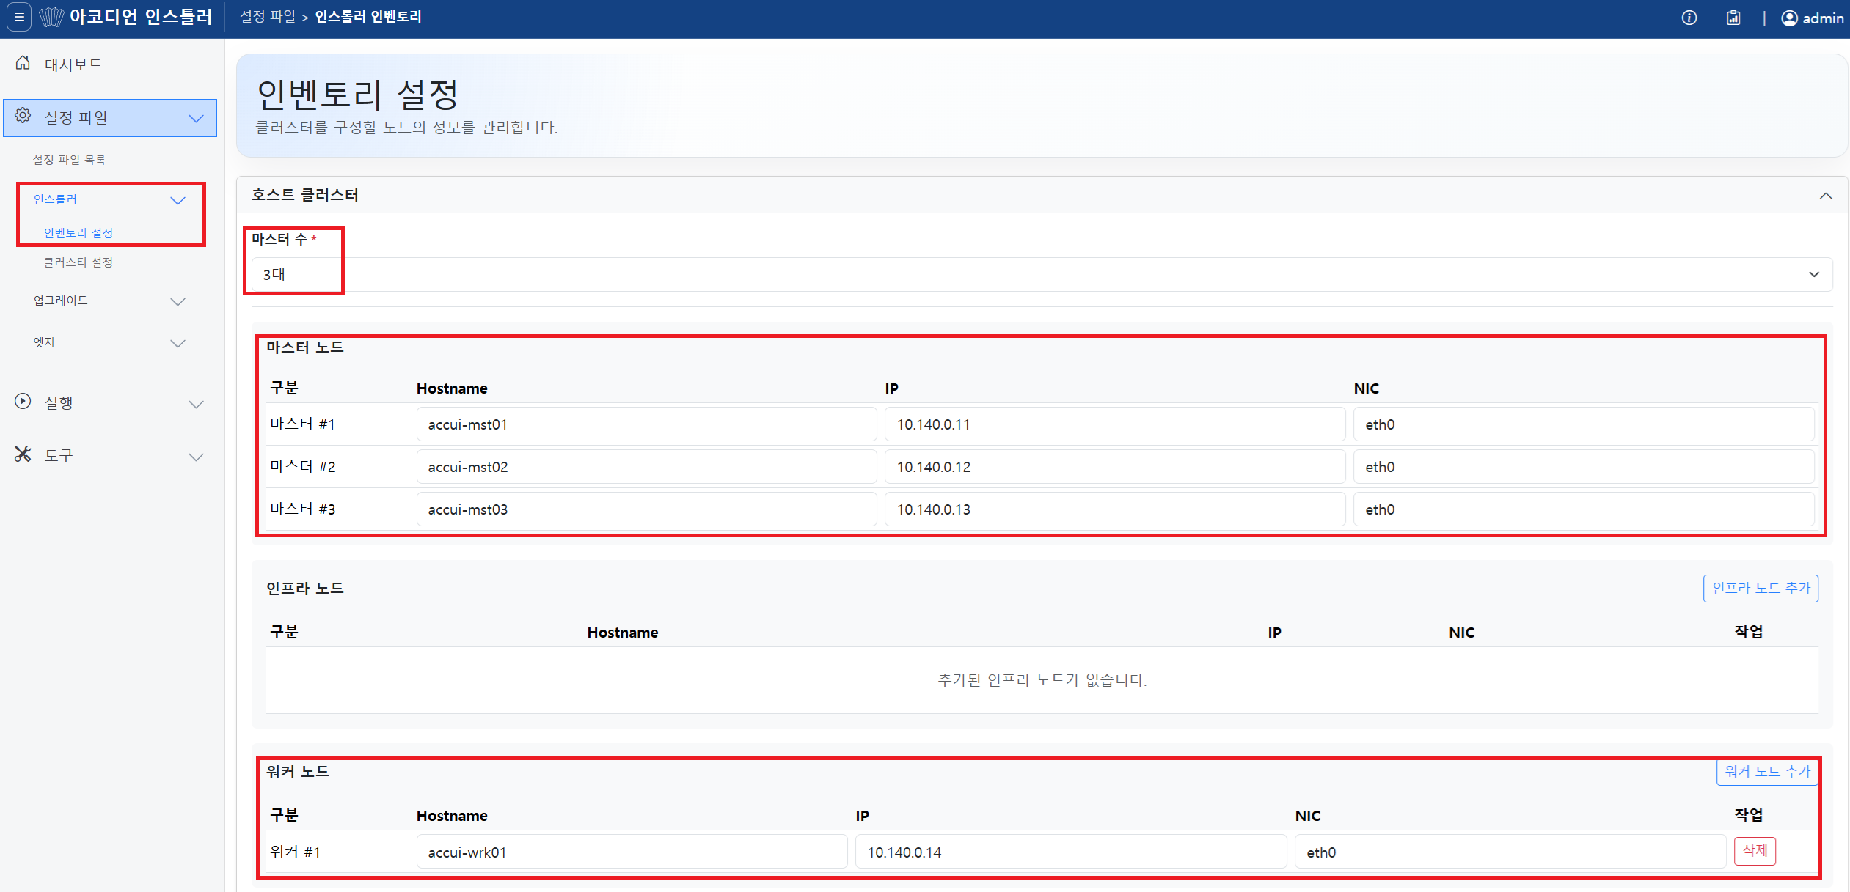Delete worker #1 with 삭제 button
1850x892 pixels.
pos(1755,851)
